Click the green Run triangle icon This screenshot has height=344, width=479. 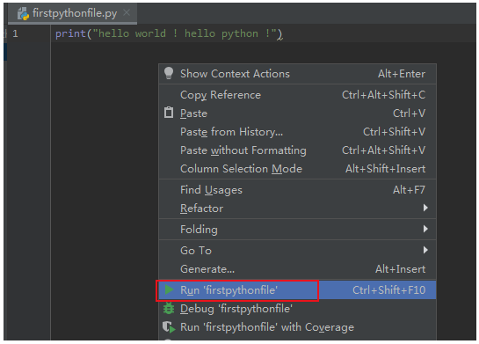pyautogui.click(x=169, y=289)
